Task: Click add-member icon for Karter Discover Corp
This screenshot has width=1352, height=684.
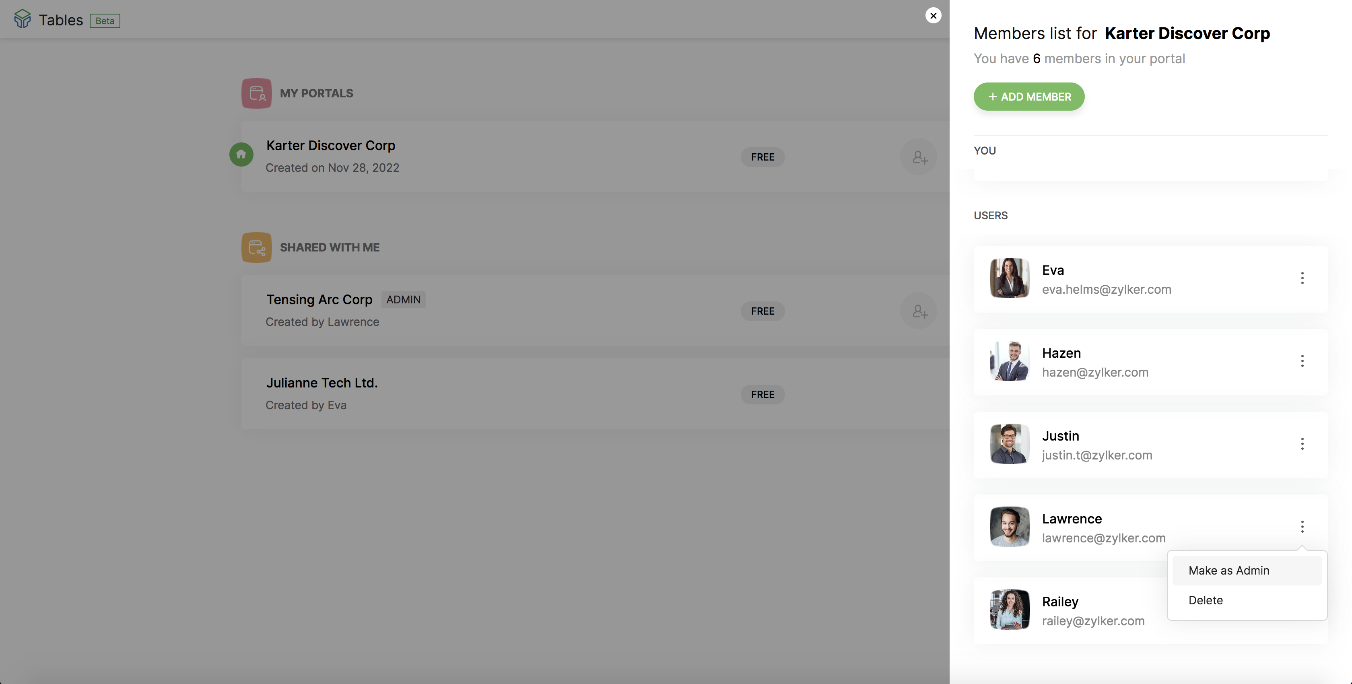Action: point(919,157)
